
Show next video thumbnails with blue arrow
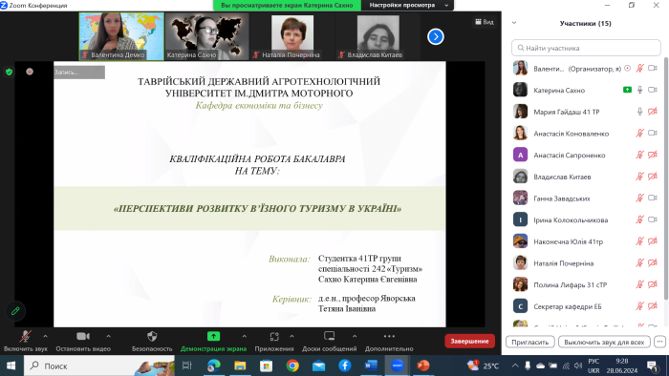point(436,36)
